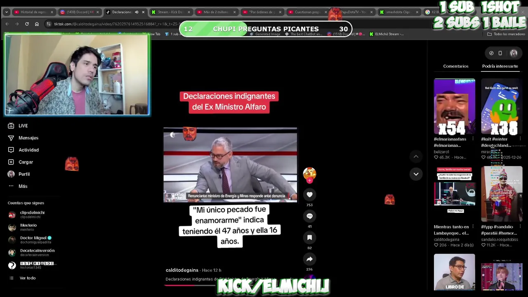Click the Hace 12 h timestamp
Image resolution: width=528 pixels, height=297 pixels.
point(212,270)
